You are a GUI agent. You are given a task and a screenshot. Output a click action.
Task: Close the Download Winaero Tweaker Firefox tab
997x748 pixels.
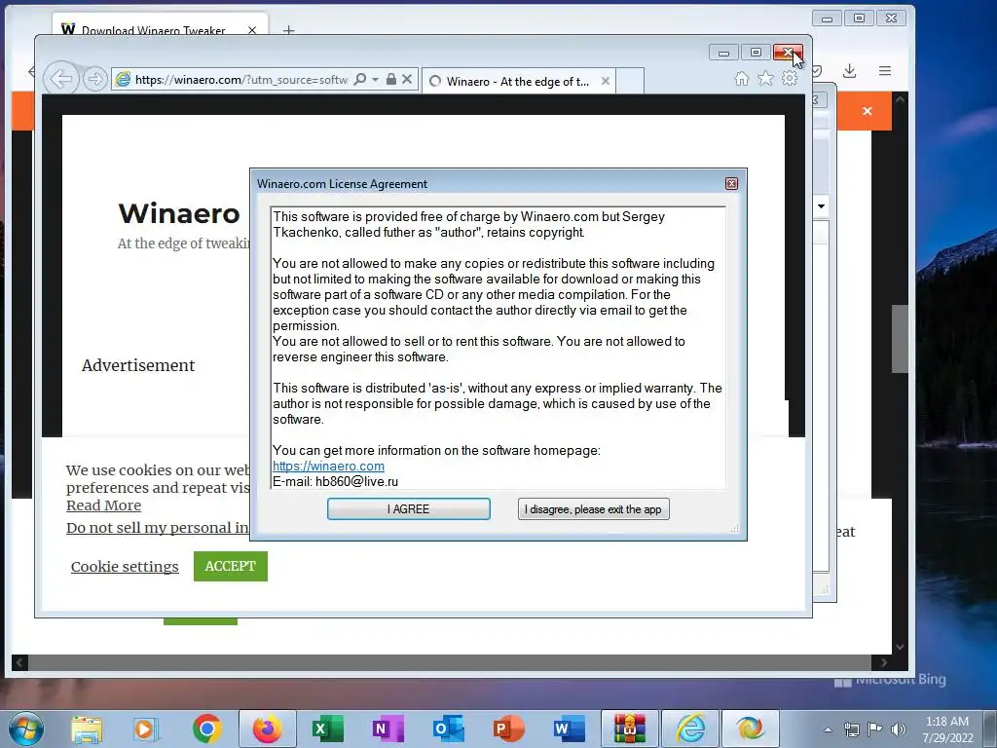(252, 30)
